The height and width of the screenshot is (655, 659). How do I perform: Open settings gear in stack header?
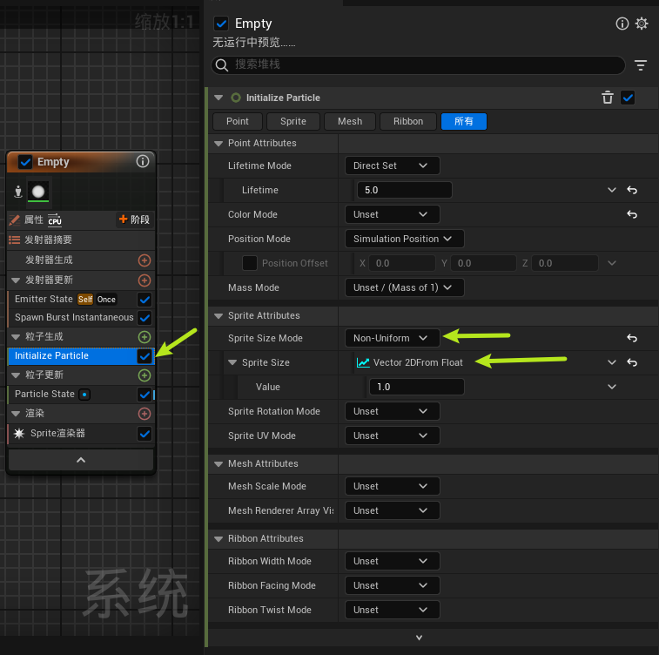[x=642, y=24]
